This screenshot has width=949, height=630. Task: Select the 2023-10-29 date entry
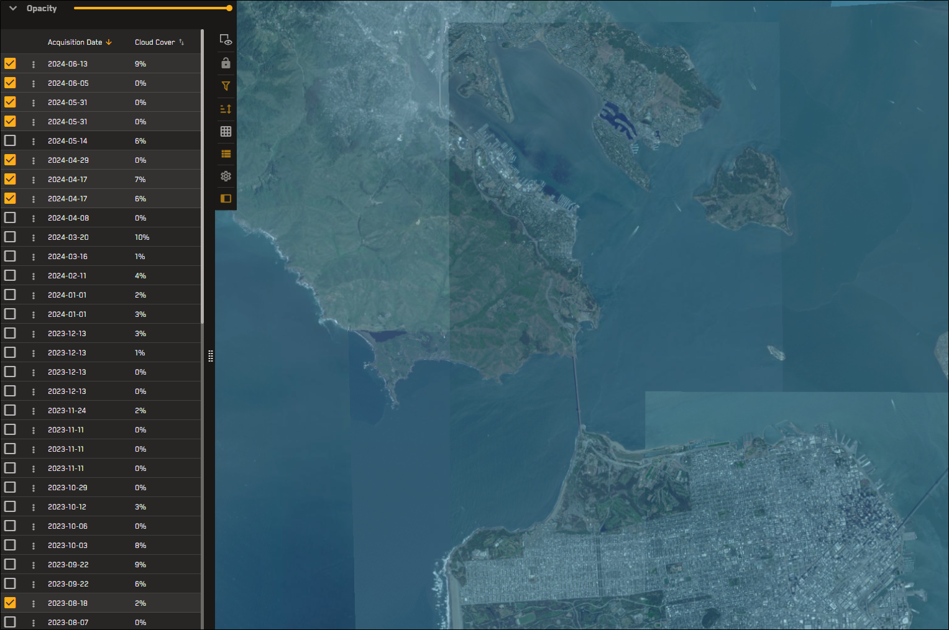click(x=67, y=488)
